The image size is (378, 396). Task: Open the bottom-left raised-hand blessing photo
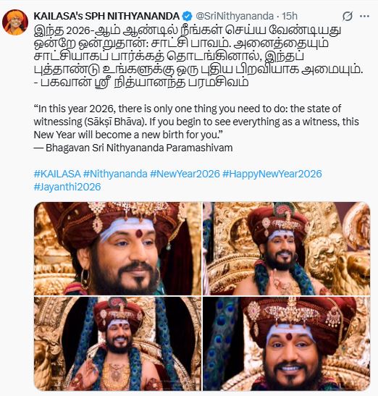coord(117,344)
